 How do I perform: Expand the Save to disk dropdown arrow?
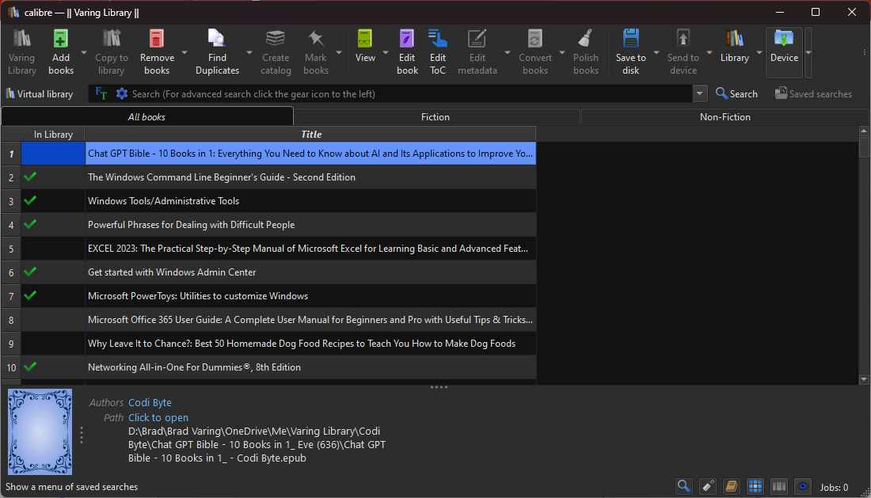656,53
